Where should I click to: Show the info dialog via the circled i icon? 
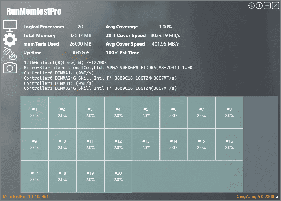(259, 6)
